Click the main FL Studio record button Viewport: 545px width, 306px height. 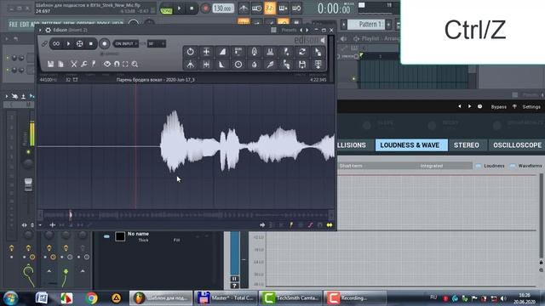click(205, 8)
